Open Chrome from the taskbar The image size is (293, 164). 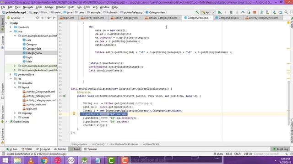(x=44, y=160)
